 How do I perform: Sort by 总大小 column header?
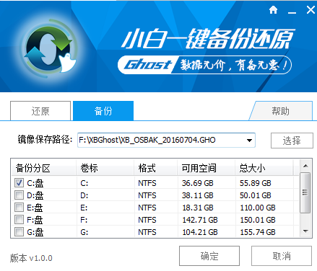[264, 168]
